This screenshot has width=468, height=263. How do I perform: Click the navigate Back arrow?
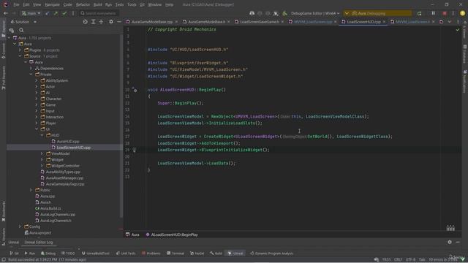click(x=6, y=13)
